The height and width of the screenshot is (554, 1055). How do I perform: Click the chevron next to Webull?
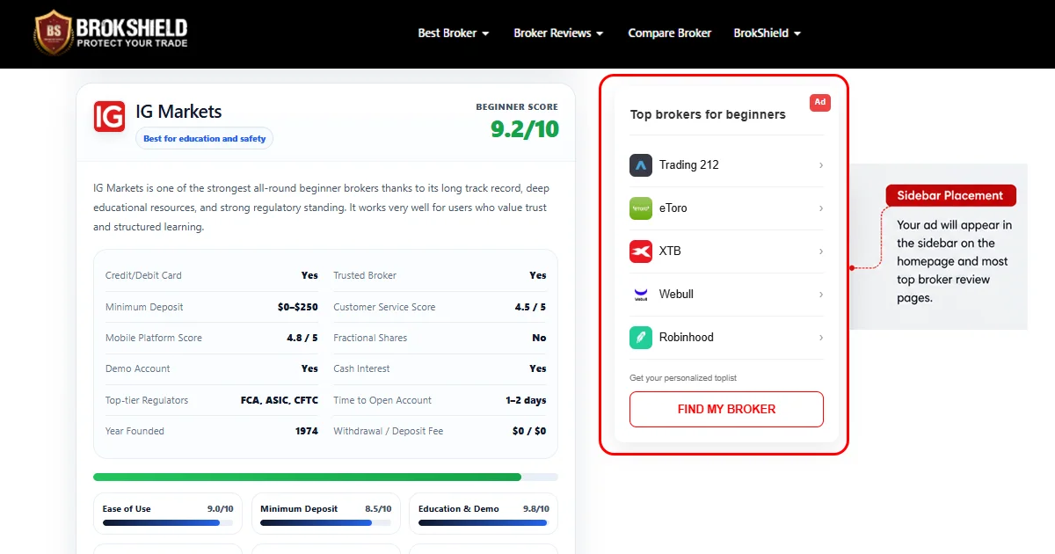pyautogui.click(x=821, y=295)
